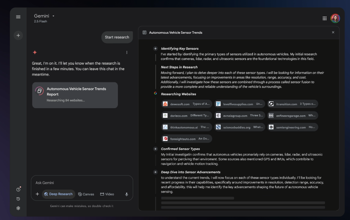Open the hamburger main menu

coord(18,17)
